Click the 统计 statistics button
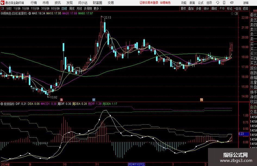257x166 pixels. (x=206, y=8)
